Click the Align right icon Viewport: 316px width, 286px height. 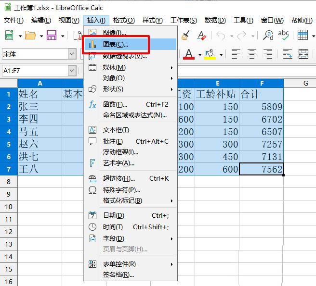click(268, 54)
